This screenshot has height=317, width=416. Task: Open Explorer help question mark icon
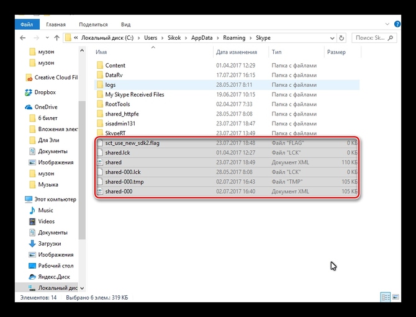(x=397, y=24)
